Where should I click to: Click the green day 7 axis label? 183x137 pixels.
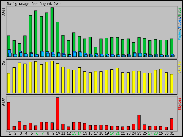coord(42,133)
